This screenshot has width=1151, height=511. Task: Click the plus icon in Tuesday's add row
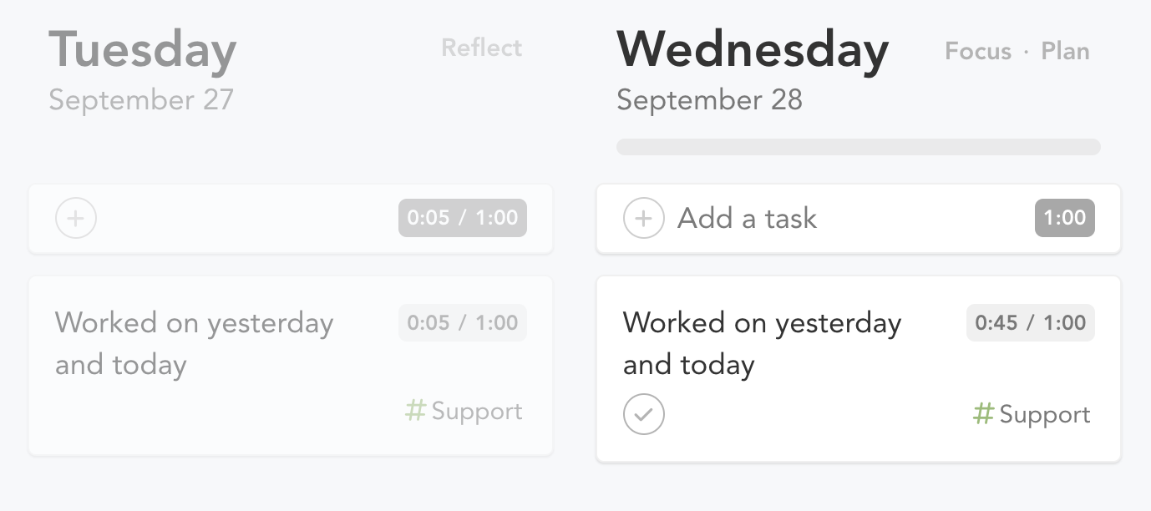[76, 219]
